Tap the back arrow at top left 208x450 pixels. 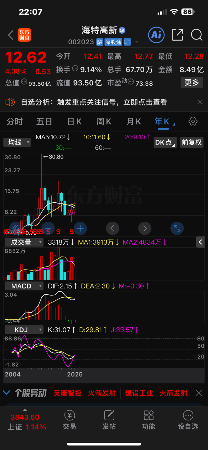11,35
